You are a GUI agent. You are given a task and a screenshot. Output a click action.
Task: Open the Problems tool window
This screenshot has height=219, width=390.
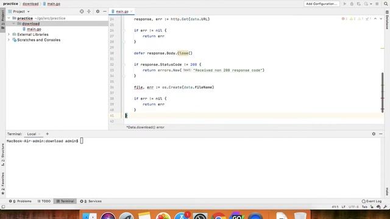coord(20,201)
